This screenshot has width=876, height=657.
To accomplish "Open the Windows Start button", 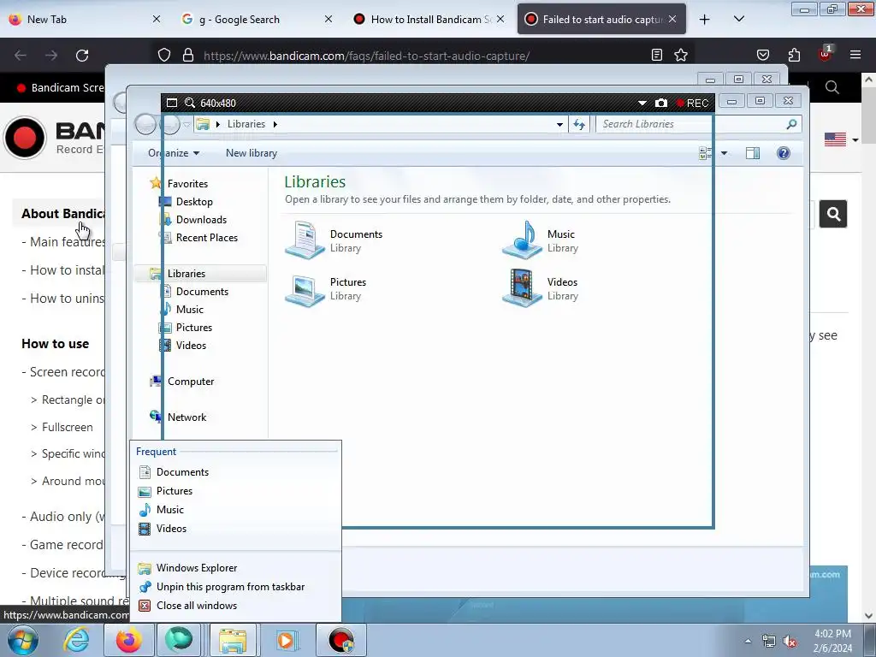I will tap(23, 640).
